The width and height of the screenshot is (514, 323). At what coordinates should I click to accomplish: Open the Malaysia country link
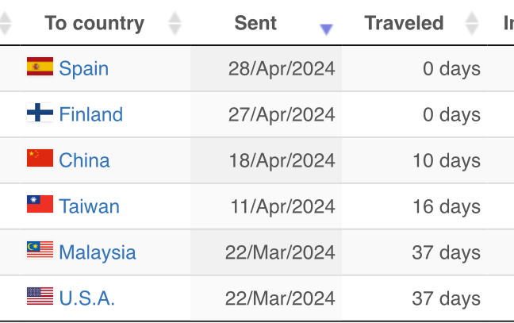(x=98, y=252)
